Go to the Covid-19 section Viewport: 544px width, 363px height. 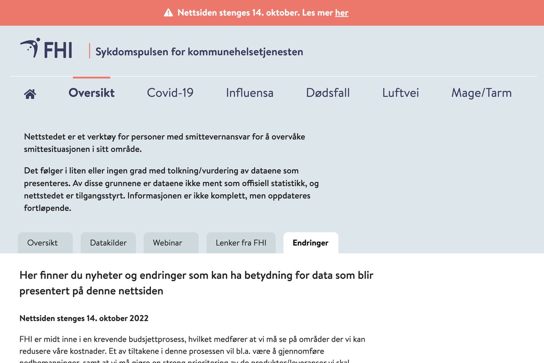click(x=170, y=93)
